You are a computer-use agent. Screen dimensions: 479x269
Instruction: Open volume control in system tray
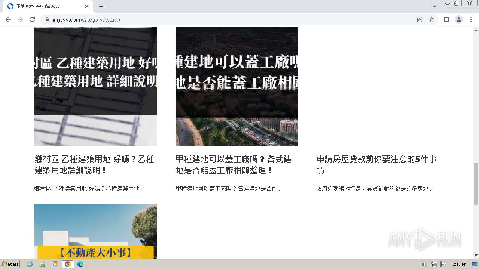coord(425,264)
